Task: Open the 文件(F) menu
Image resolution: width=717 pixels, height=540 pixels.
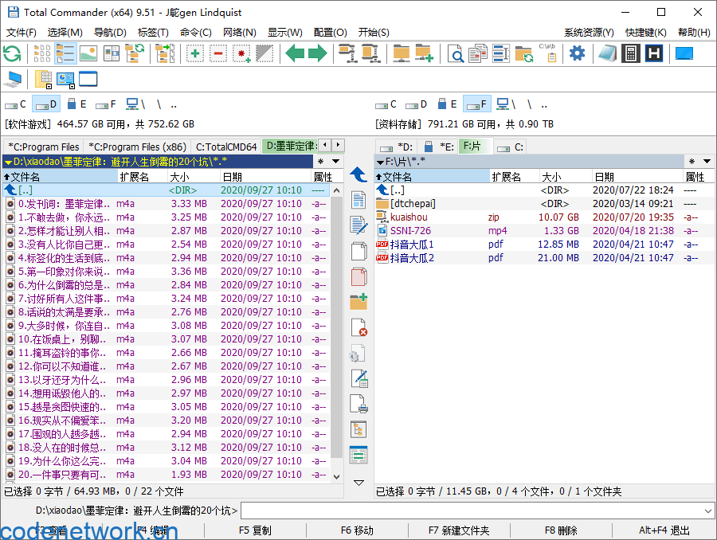Action: (21, 33)
